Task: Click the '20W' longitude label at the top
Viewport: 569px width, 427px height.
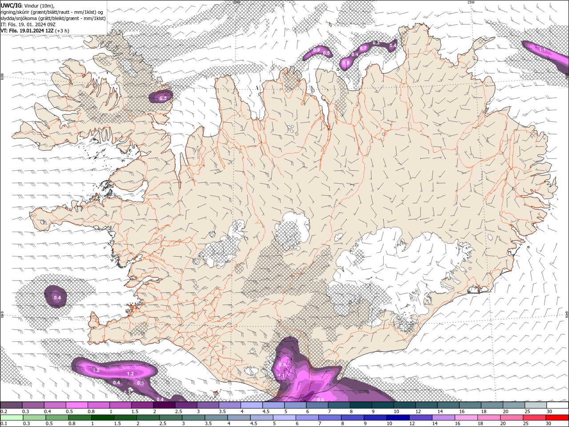Action: [236, 2]
